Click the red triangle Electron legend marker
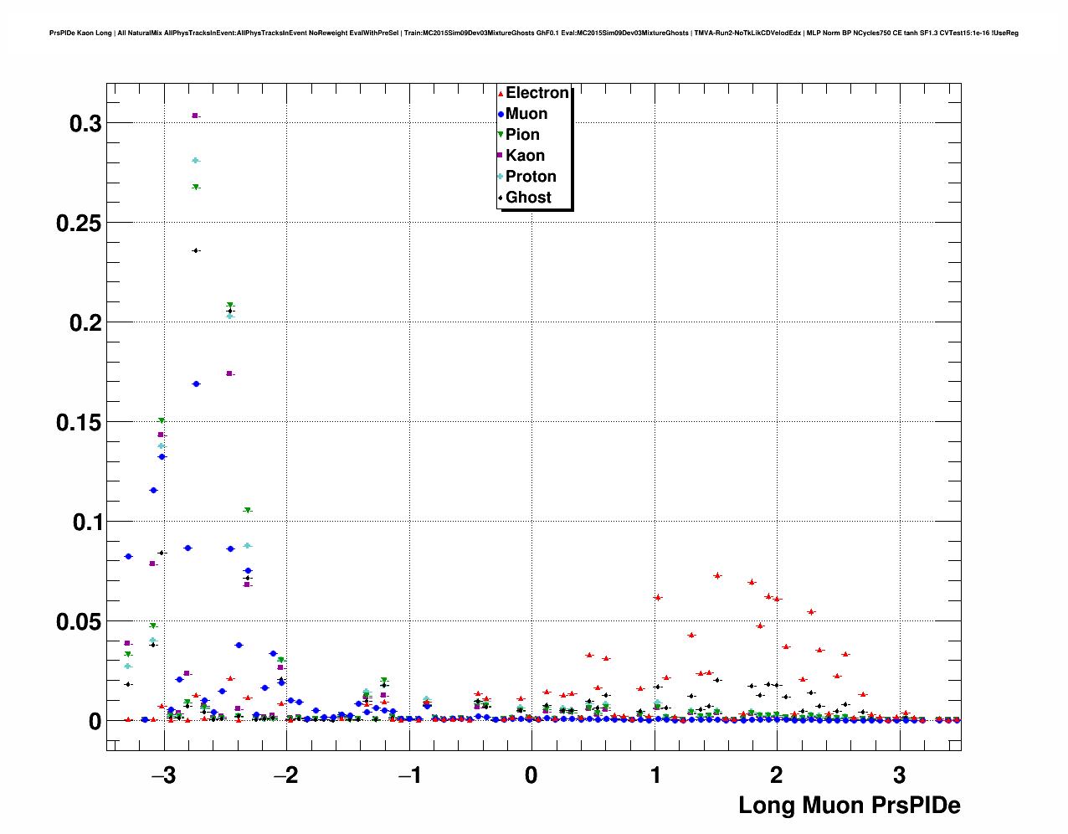1068x834 pixels. (x=501, y=94)
